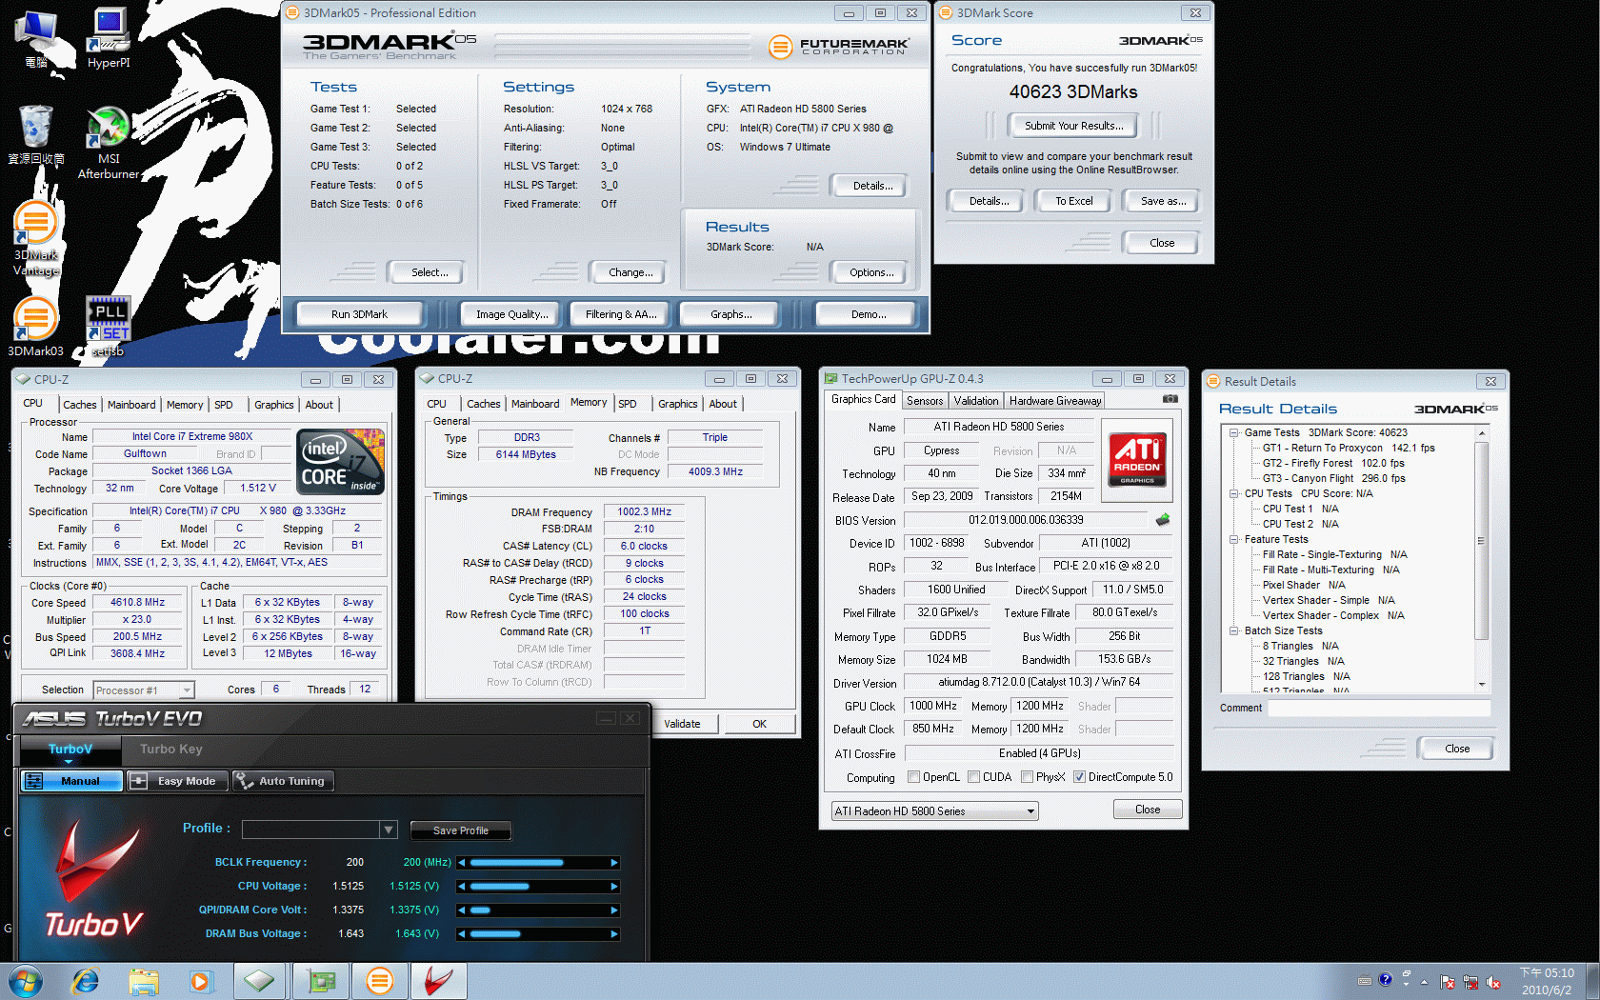Open the Recycle Bin desktop icon
The height and width of the screenshot is (1000, 1600).
pyautogui.click(x=36, y=133)
